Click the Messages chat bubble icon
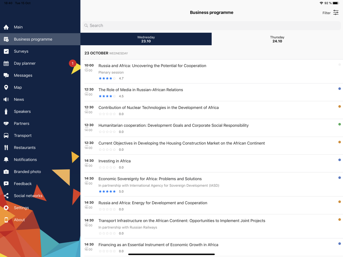Screen dimensions: 343x257 click(x=6, y=75)
